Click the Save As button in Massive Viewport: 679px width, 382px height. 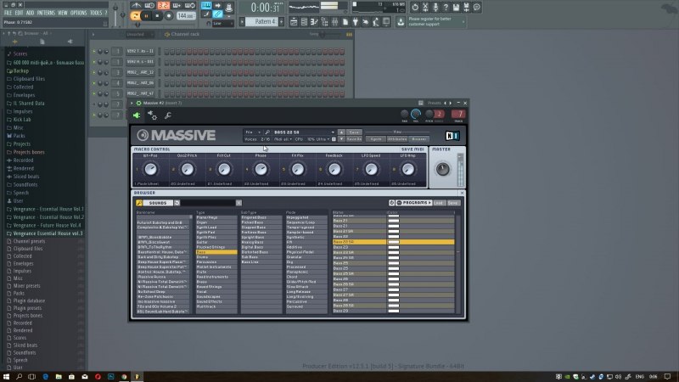pos(354,139)
